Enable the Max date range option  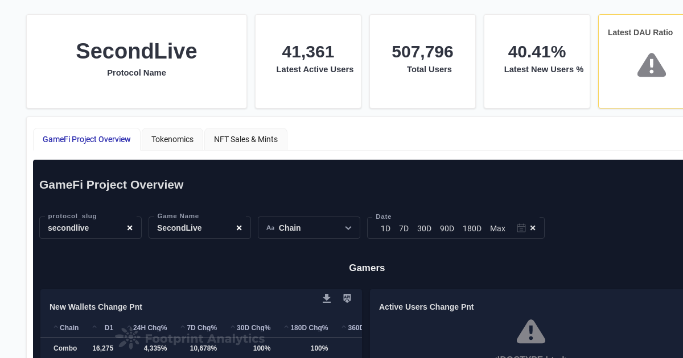coord(497,228)
